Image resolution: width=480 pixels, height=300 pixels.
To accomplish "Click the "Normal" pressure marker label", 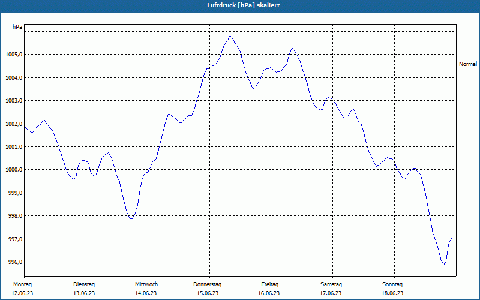I will tap(468, 64).
